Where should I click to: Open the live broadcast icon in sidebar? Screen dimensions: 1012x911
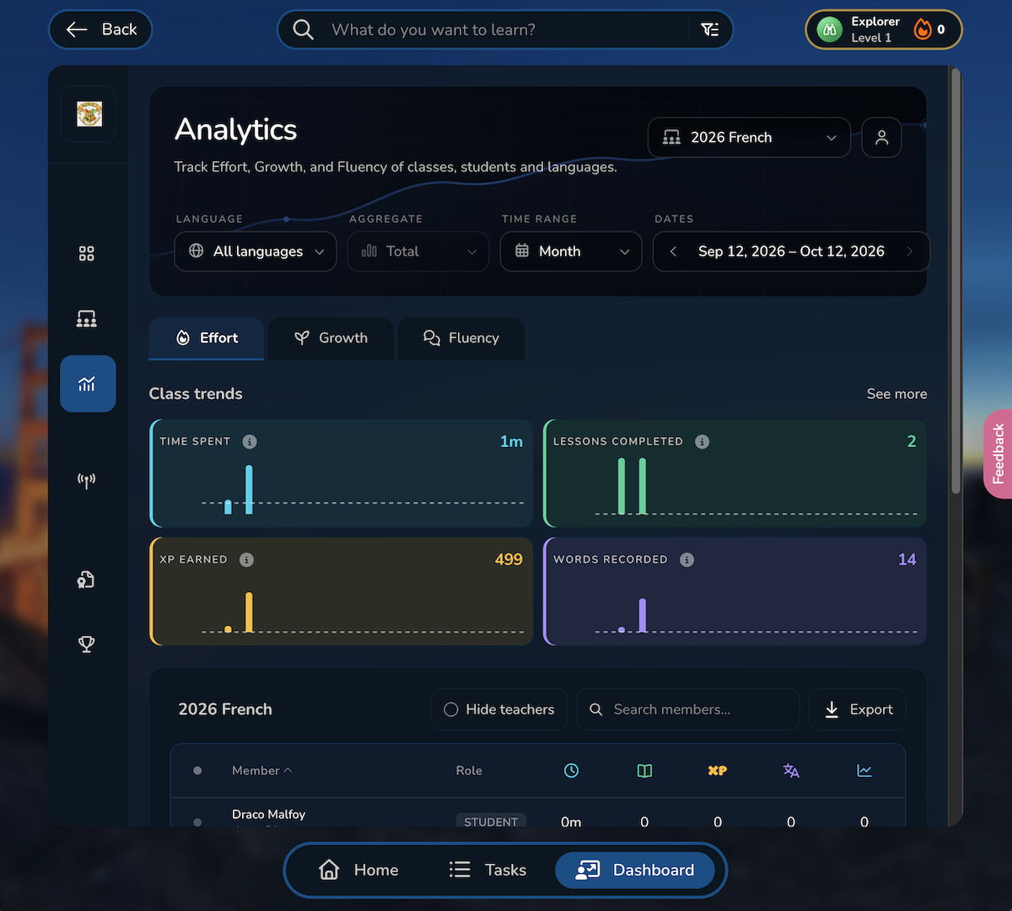click(x=87, y=481)
